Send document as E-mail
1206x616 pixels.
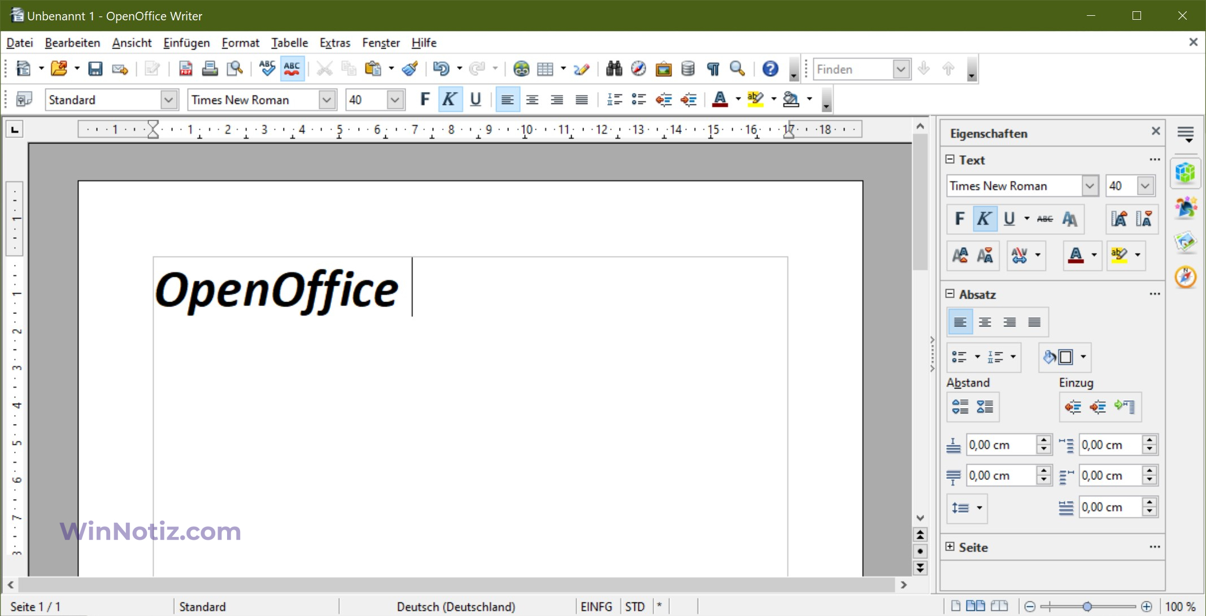pos(120,69)
